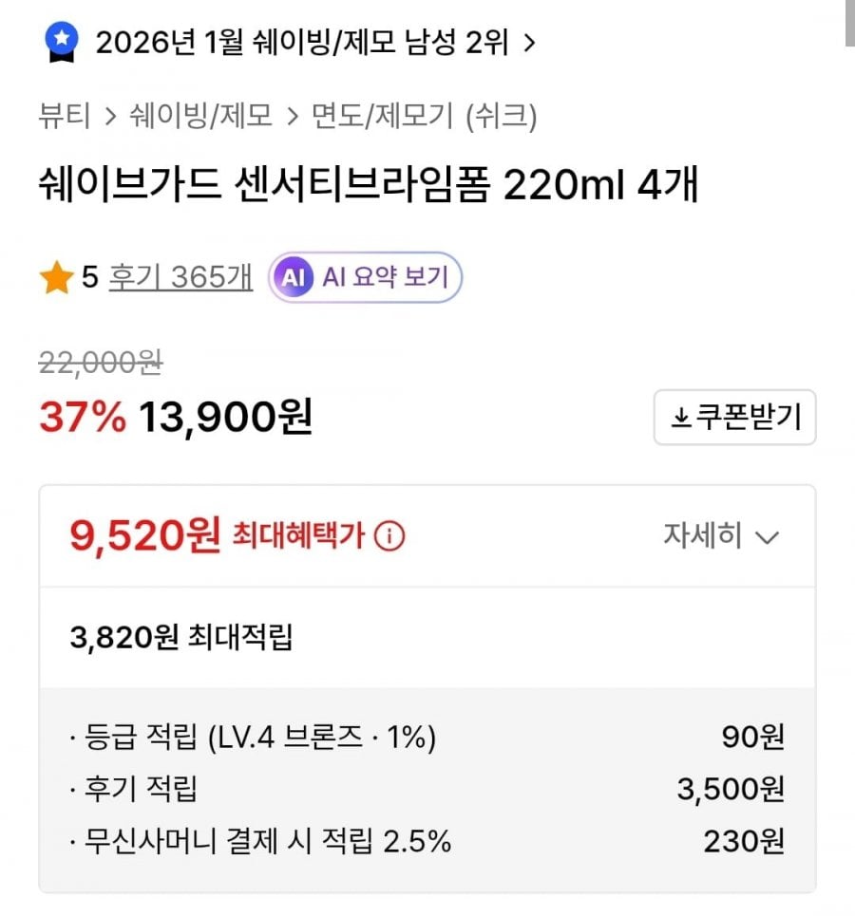This screenshot has width=855, height=916.
Task: Click the down chevron next to 자세히
Action: tap(767, 537)
